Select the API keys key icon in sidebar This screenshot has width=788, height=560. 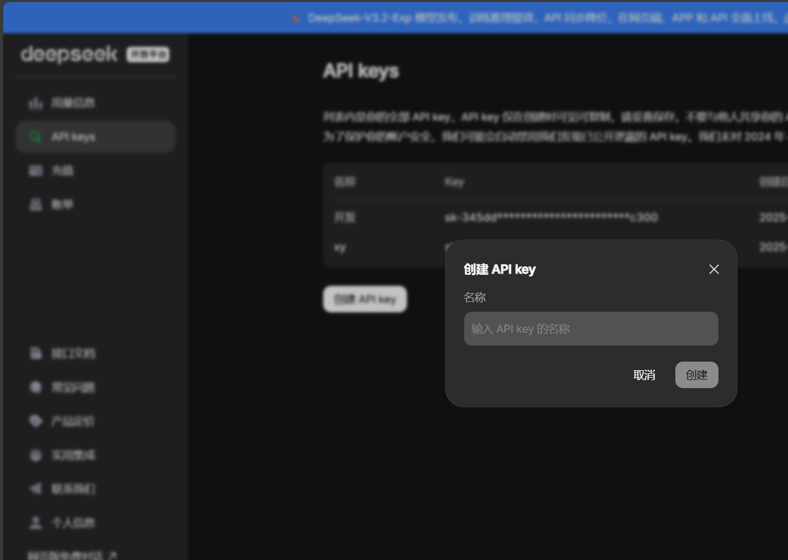(36, 137)
